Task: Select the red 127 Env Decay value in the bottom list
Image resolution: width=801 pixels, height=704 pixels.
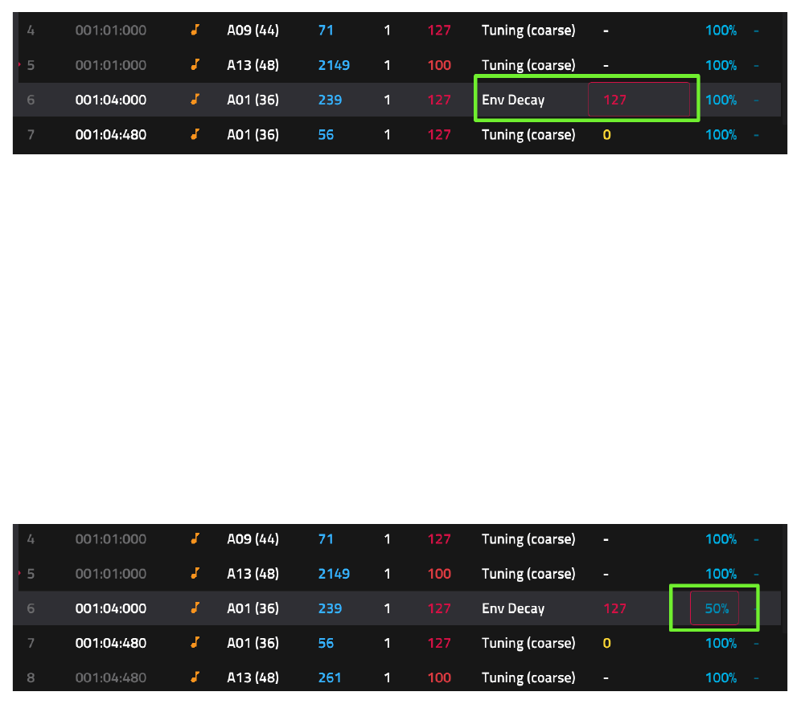Action: point(614,608)
